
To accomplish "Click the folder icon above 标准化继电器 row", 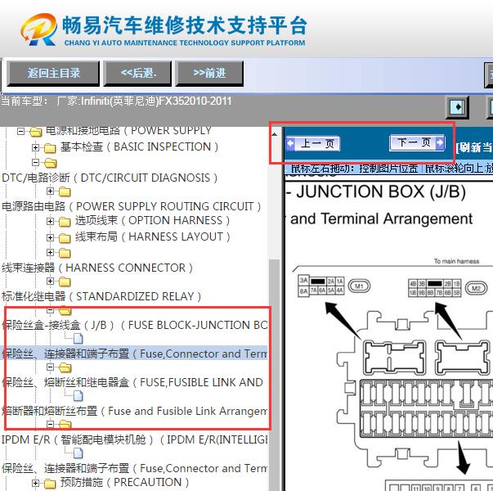I will (x=65, y=282).
